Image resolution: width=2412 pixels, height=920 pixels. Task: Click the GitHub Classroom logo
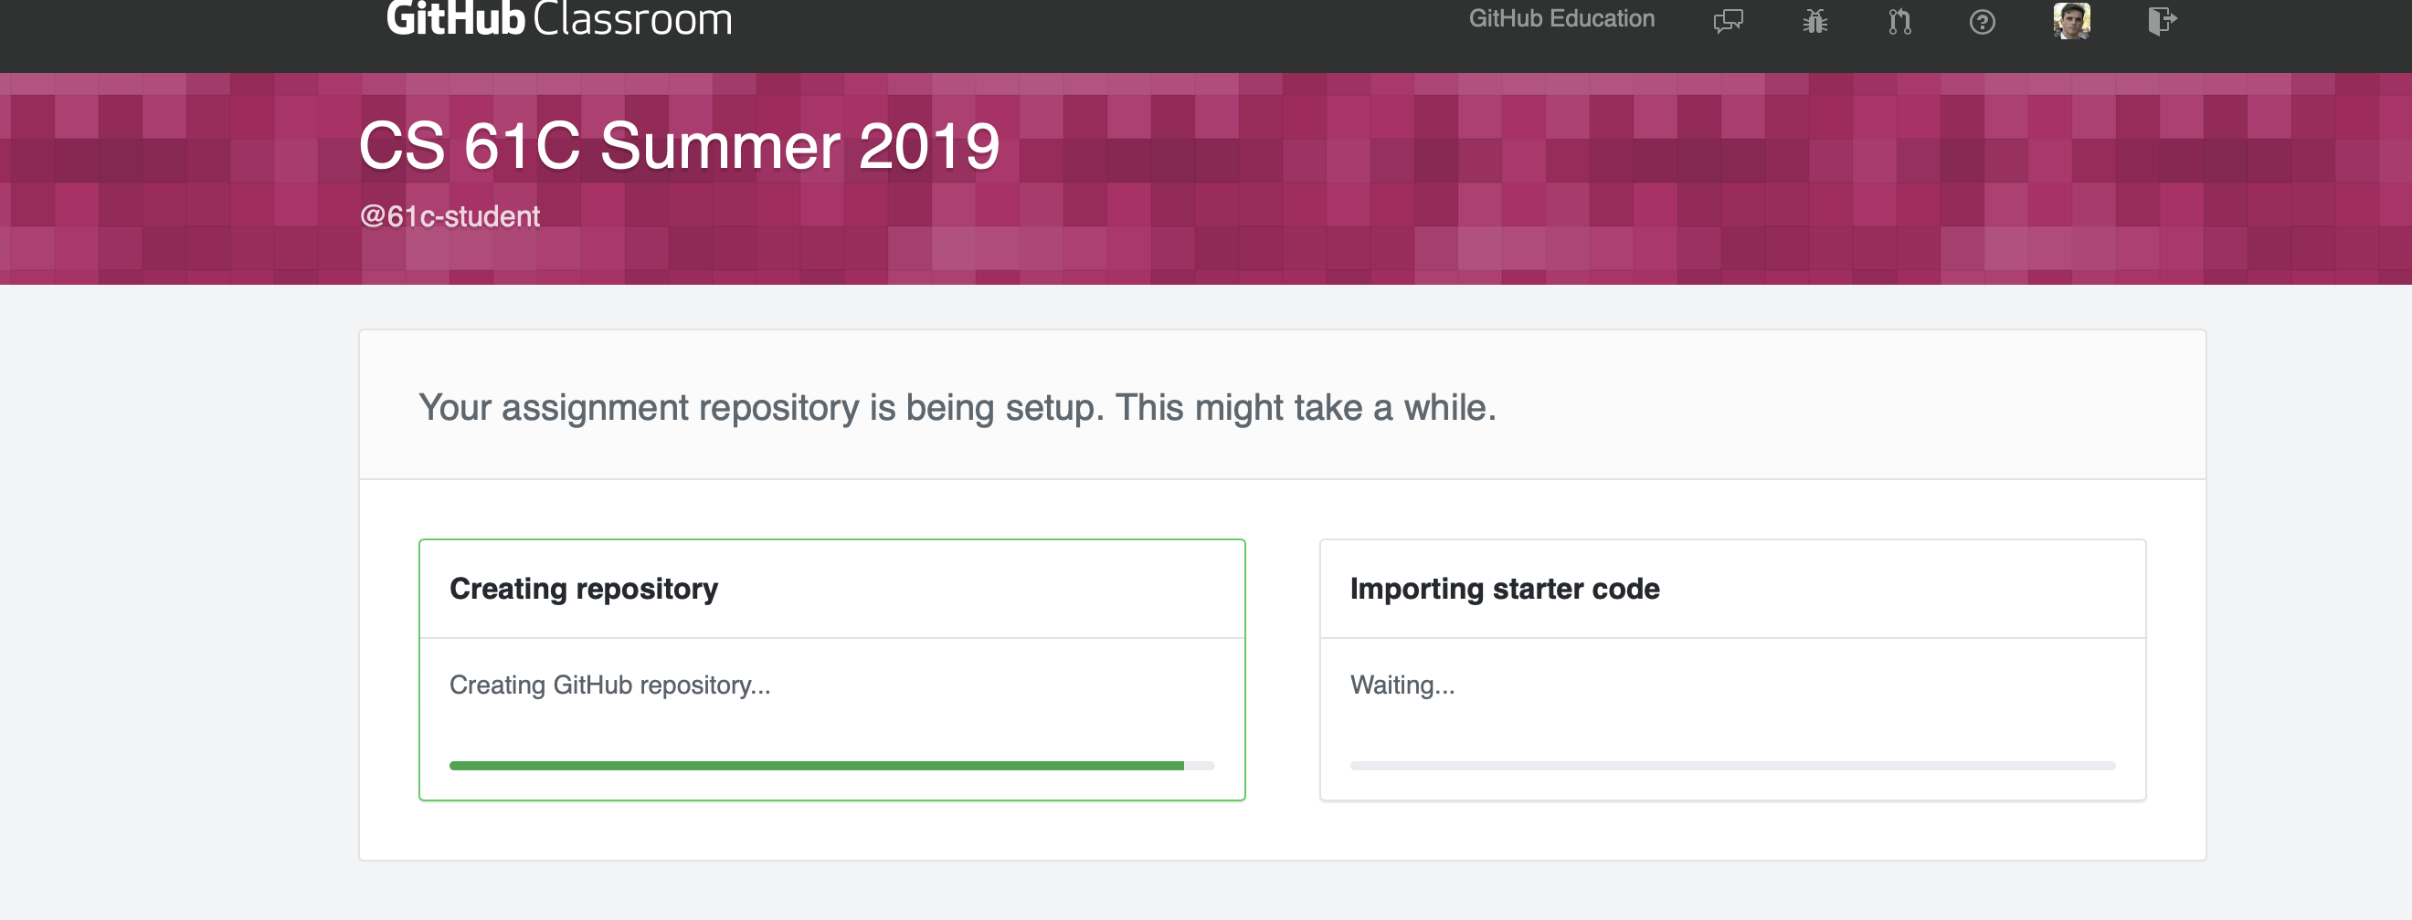(x=558, y=18)
